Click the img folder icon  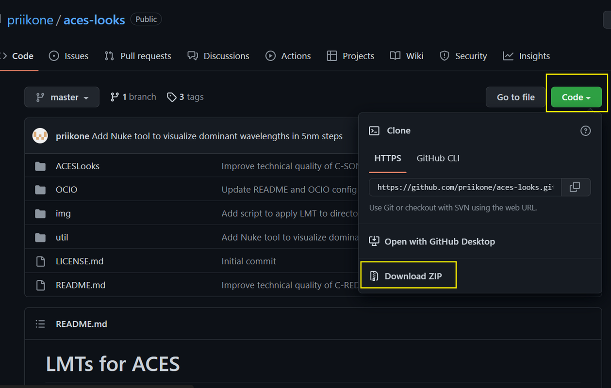pyautogui.click(x=41, y=213)
